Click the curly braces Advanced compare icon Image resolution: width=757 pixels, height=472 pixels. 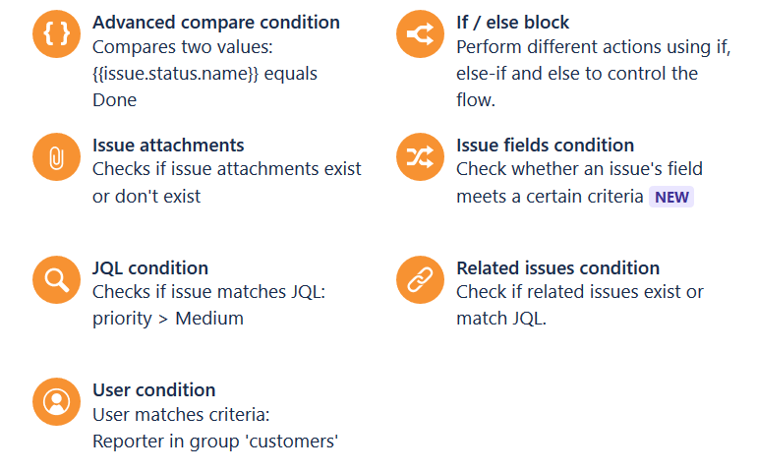point(56,33)
